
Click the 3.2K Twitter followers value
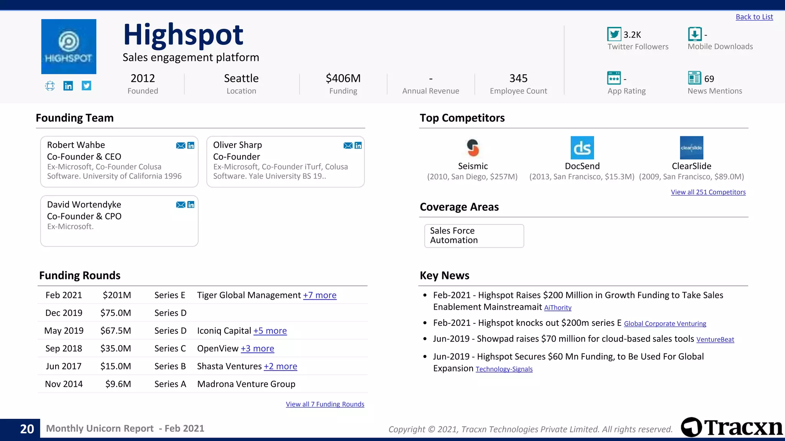tap(632, 35)
